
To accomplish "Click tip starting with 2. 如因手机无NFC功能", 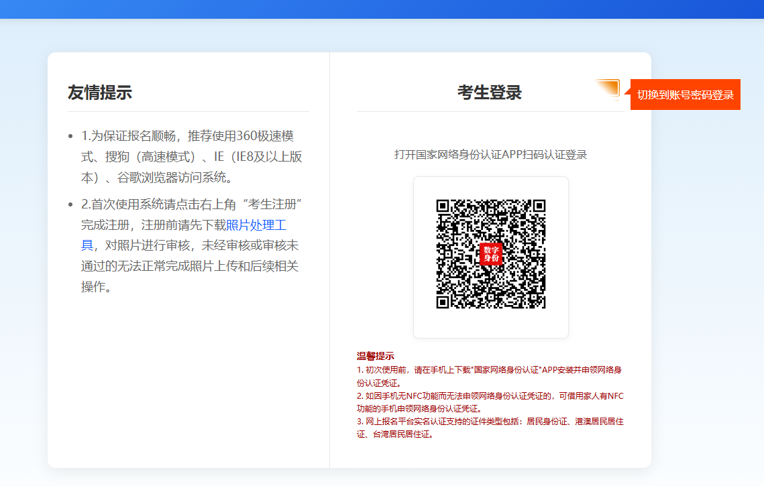I will (490, 402).
